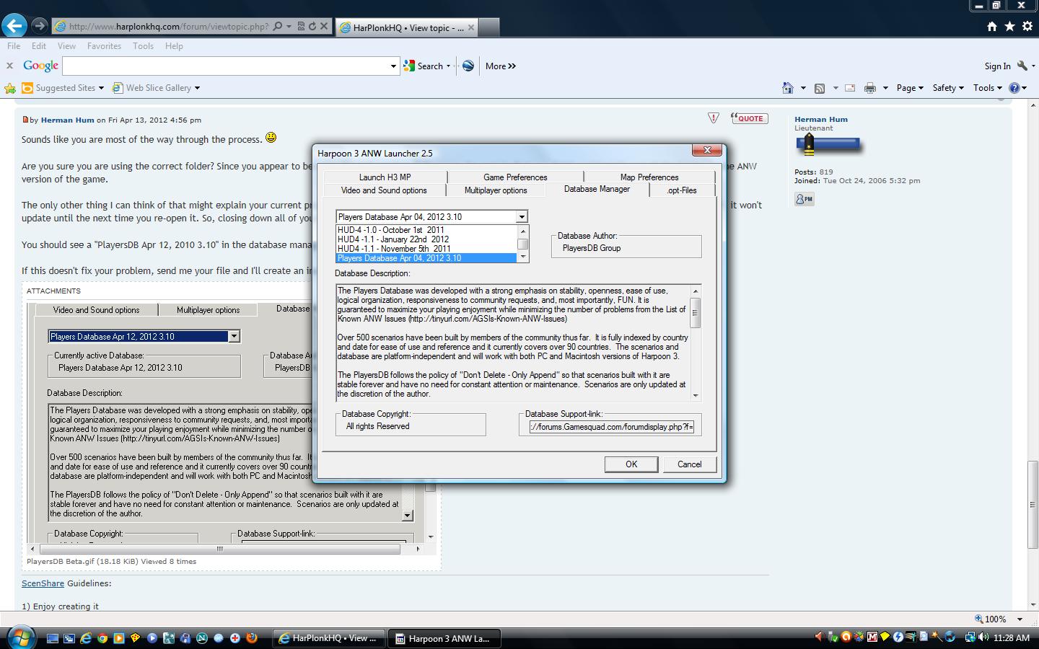The height and width of the screenshot is (649, 1039).
Task: Click the Show Desktop quick launch icon
Action: (x=53, y=638)
